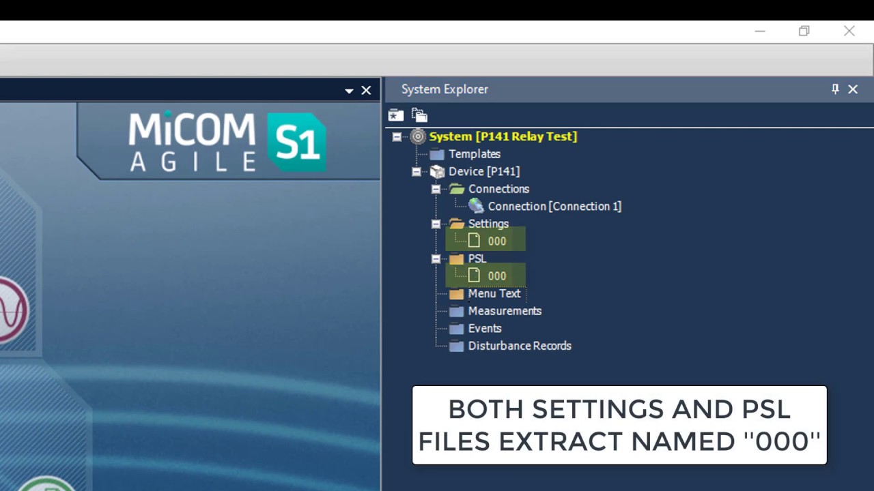Collapse the Device [P141] node
This screenshot has height=491, width=874.
coord(417,172)
